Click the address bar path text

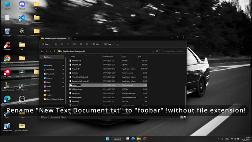[x=74, y=51]
